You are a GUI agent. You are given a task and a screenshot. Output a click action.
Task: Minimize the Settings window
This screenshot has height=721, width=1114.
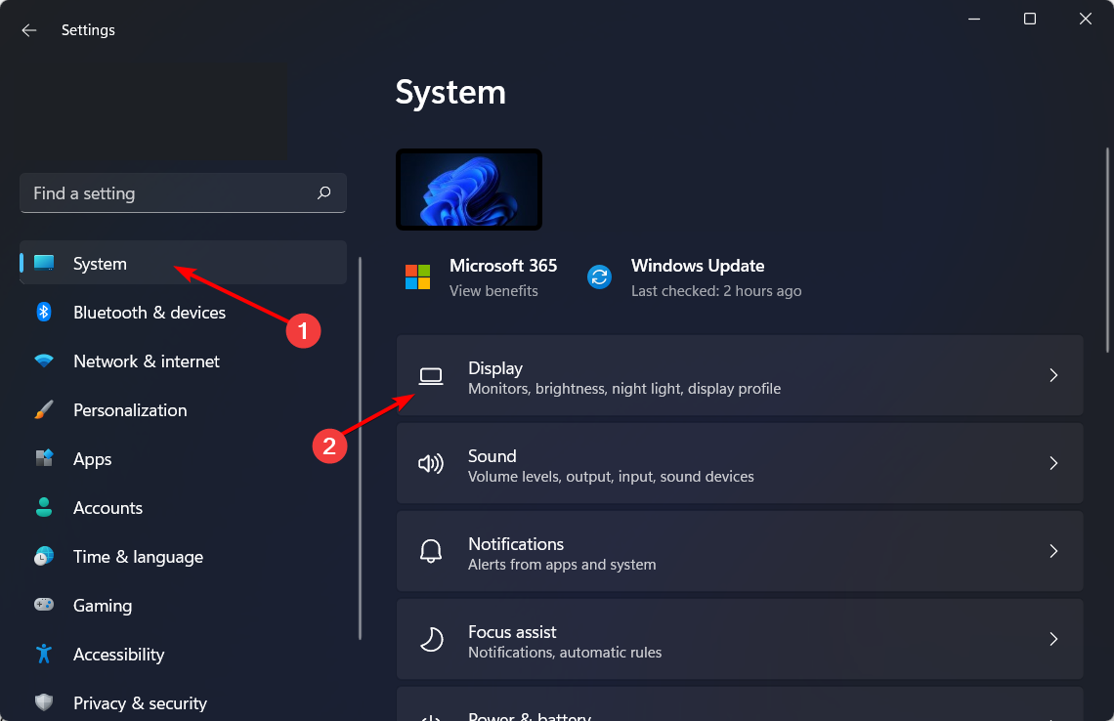(974, 20)
